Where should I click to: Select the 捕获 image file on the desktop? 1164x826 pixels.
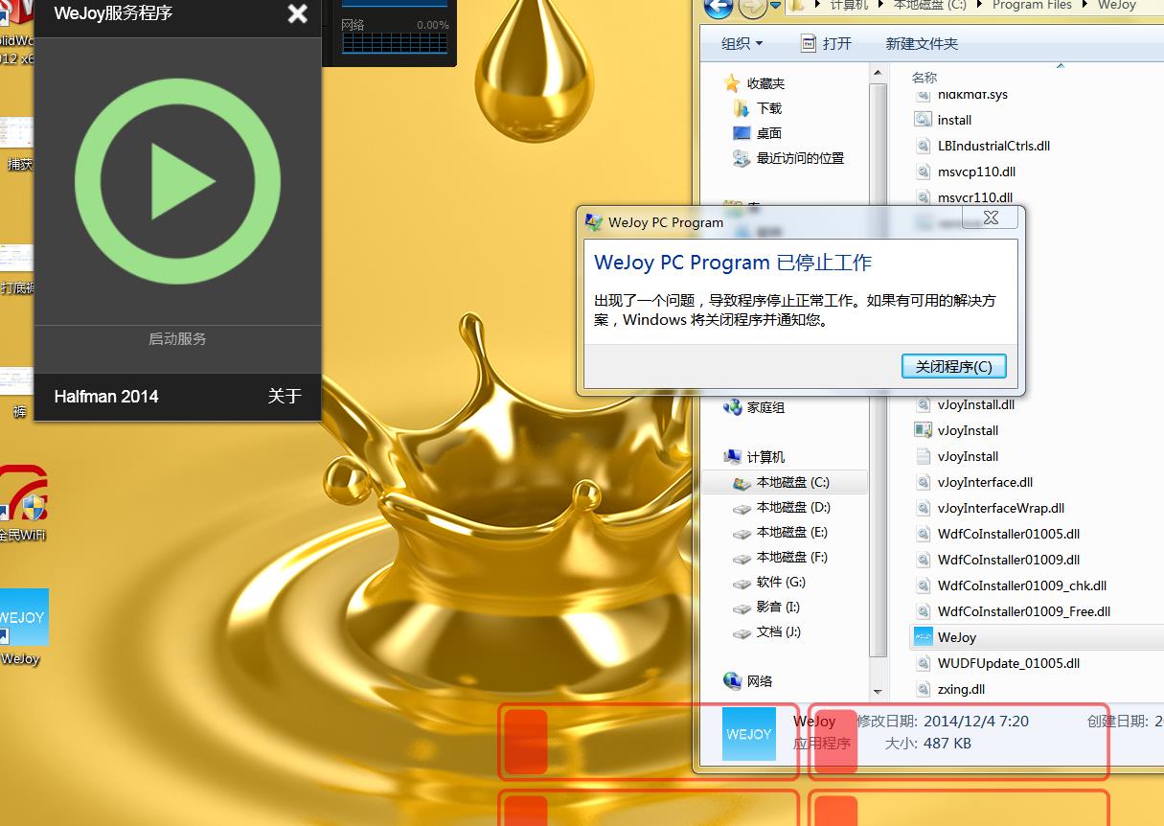[17, 144]
